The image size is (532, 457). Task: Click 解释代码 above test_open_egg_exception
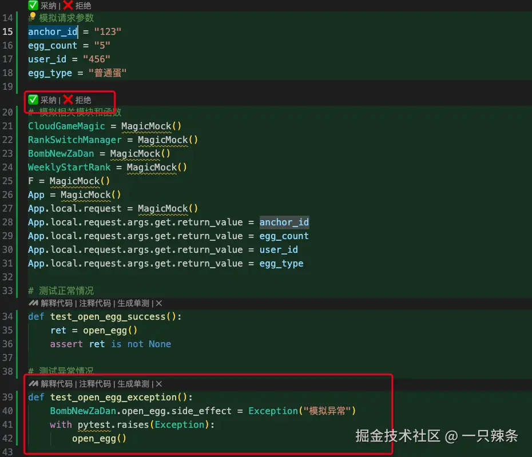[57, 384]
